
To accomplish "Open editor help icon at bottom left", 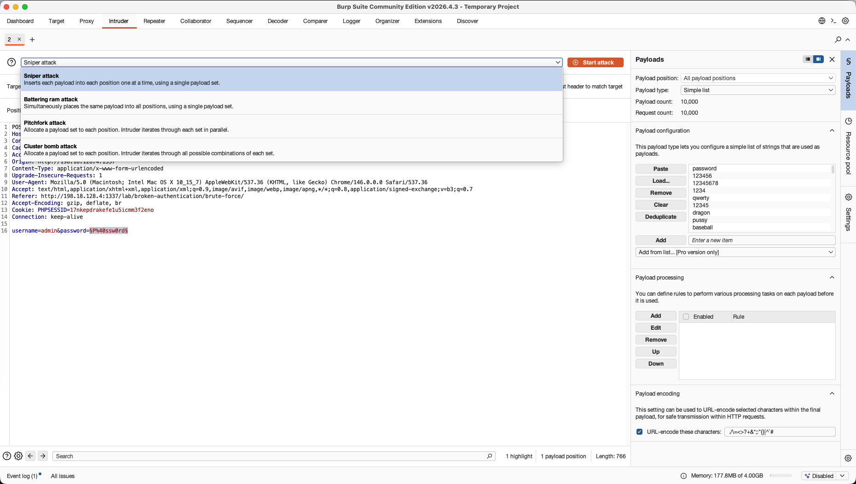I will 7,456.
